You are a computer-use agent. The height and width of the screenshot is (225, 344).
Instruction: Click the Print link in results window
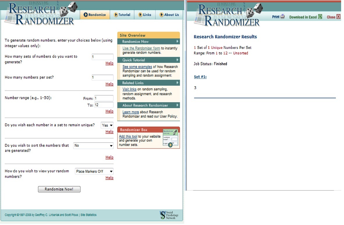click(276, 17)
